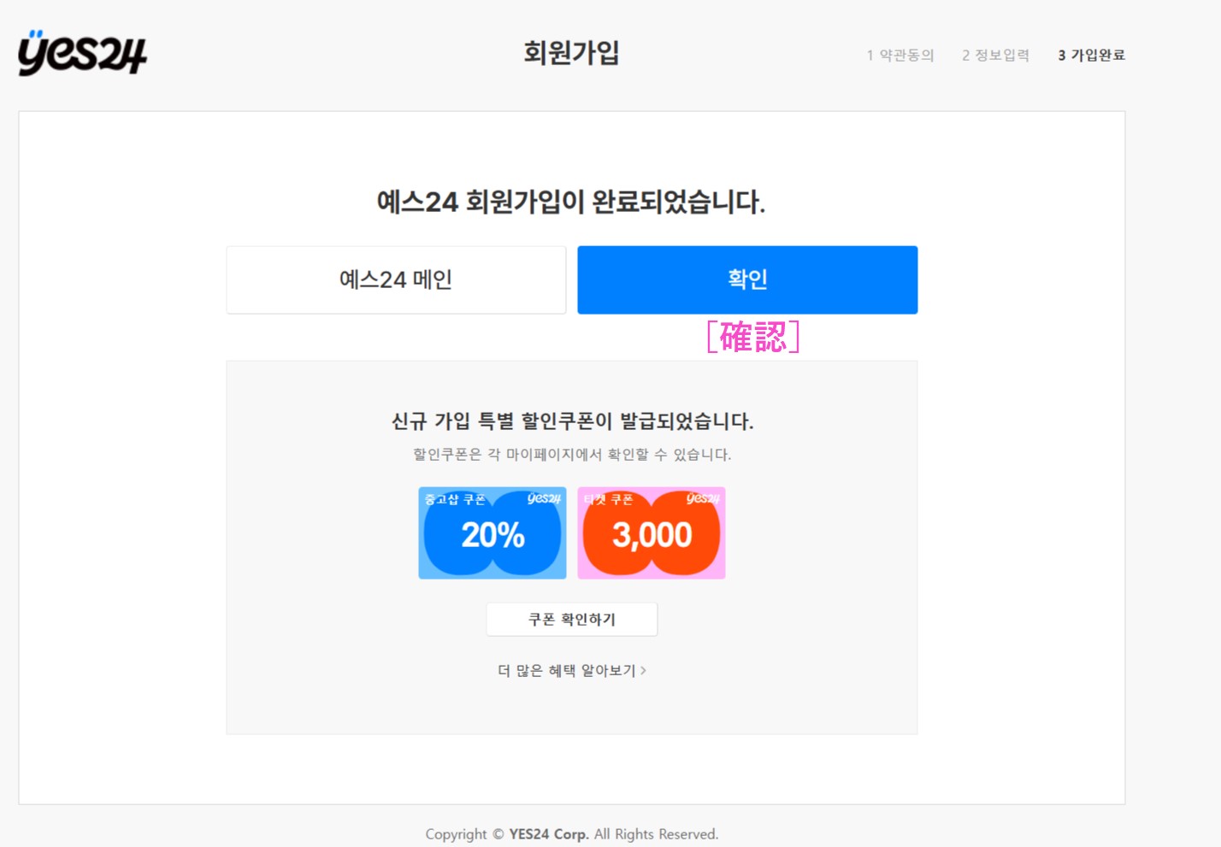Click 중고샵 쿠폰 label on blue coupon
Screen dimensions: 1221x847
[455, 499]
